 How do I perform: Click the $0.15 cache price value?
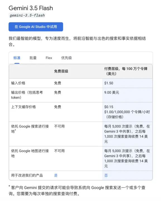(x=109, y=107)
